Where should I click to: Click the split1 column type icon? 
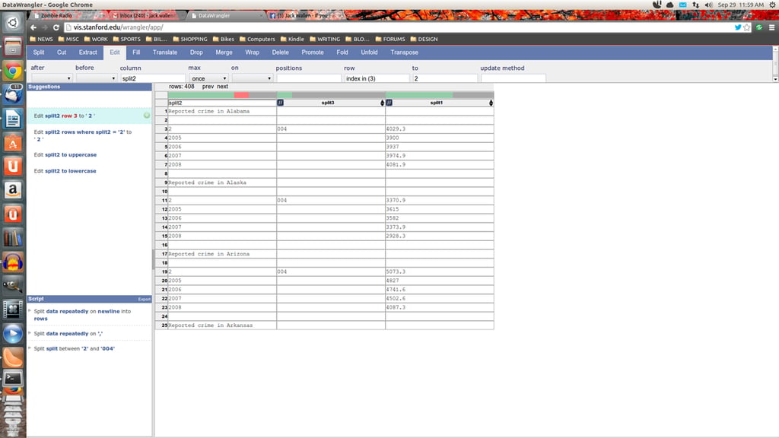click(x=389, y=103)
